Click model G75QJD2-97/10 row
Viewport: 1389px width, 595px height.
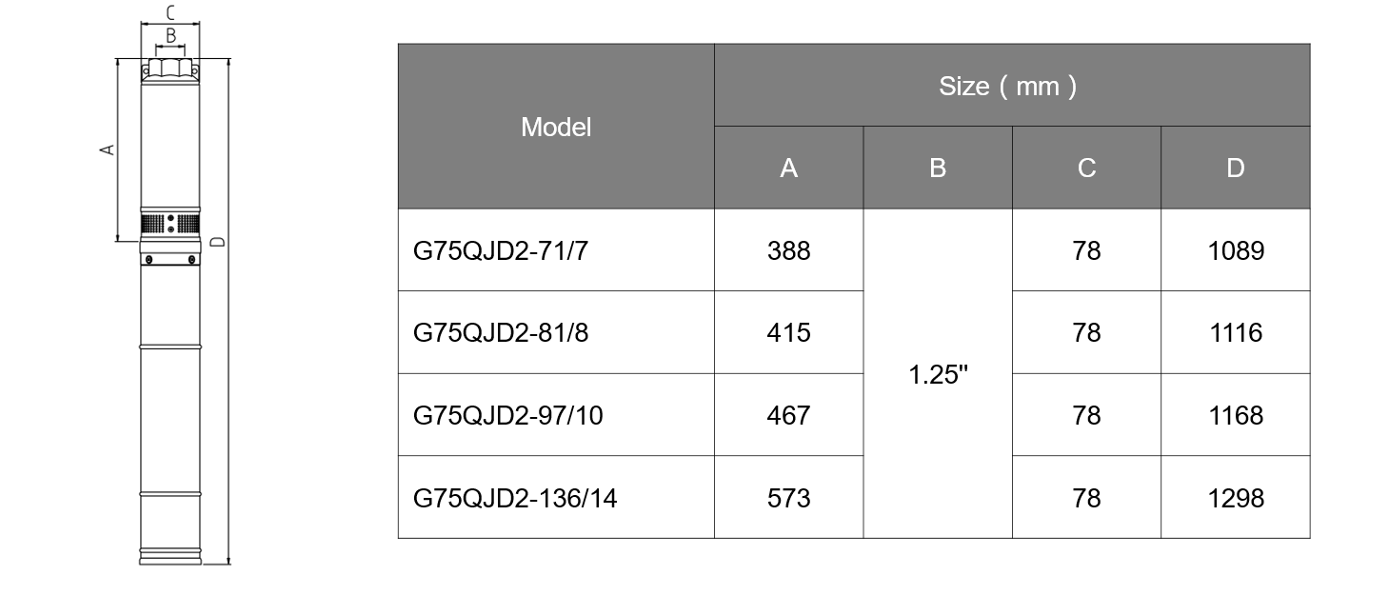coord(854,415)
